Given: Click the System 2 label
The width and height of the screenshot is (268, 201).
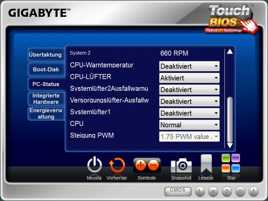Looking at the screenshot, I should (80, 53).
